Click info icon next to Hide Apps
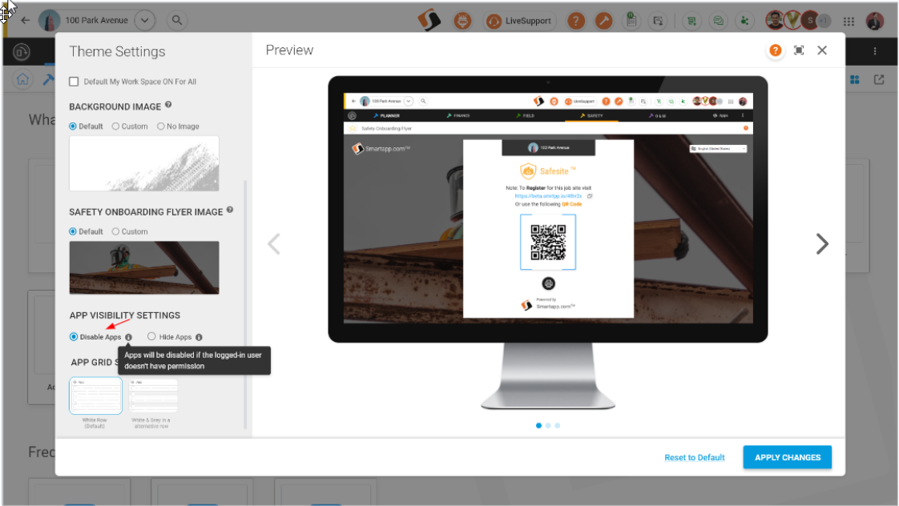The height and width of the screenshot is (506, 899). click(x=199, y=337)
